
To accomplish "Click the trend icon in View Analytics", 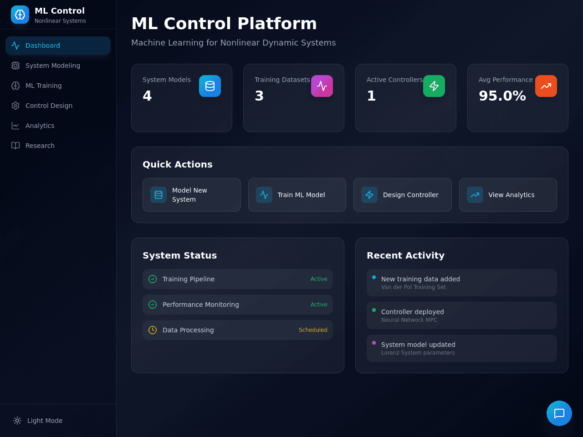I will click(x=475, y=195).
